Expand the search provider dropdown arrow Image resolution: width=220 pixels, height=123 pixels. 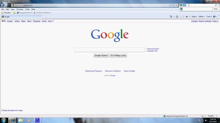point(219,5)
